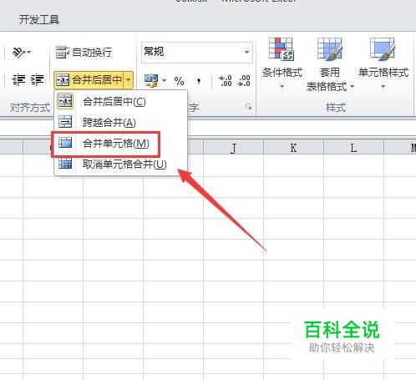The width and height of the screenshot is (416, 380).
Task: Select column L header
Action: pyautogui.click(x=353, y=148)
